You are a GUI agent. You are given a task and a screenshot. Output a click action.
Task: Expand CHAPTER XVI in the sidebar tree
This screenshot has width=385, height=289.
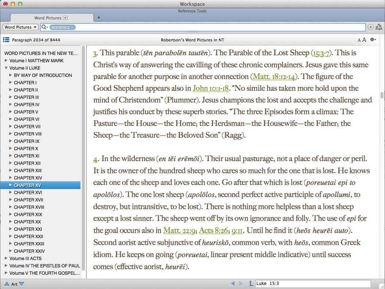(x=11, y=192)
